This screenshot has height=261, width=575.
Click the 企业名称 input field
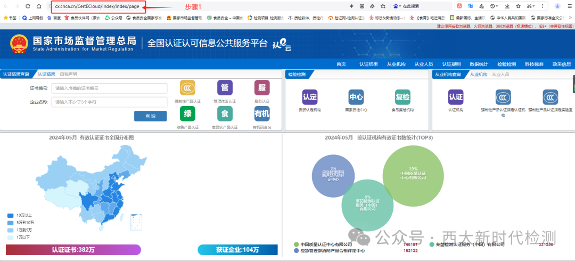109,102
